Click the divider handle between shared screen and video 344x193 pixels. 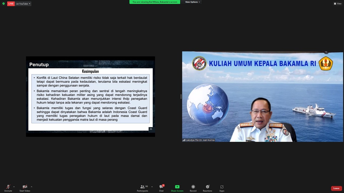(181, 96)
